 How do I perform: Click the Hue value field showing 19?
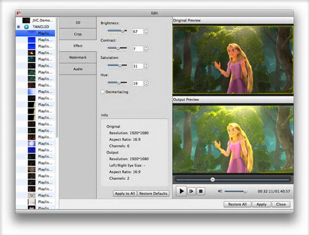[x=138, y=83]
